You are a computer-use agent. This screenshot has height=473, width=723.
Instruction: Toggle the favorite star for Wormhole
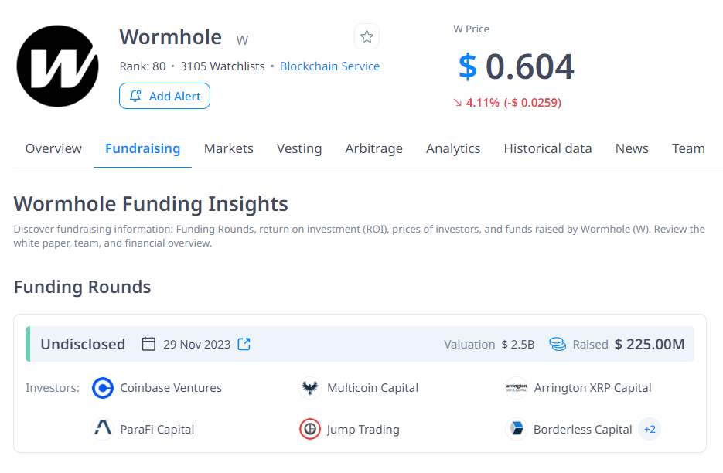point(367,36)
